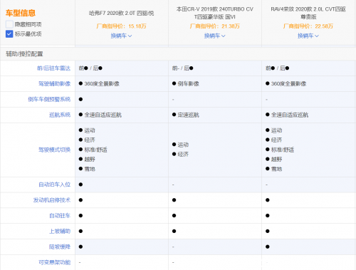Image resolution: width=356 pixels, height=270 pixels.
Task: Click the 发动机启停技术 link
Action: (52, 200)
